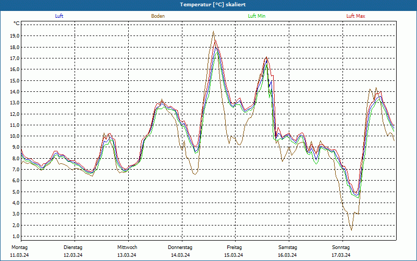This screenshot has height=261, width=417.
Task: Click the '12.03.24' date label
Action: (x=73, y=255)
